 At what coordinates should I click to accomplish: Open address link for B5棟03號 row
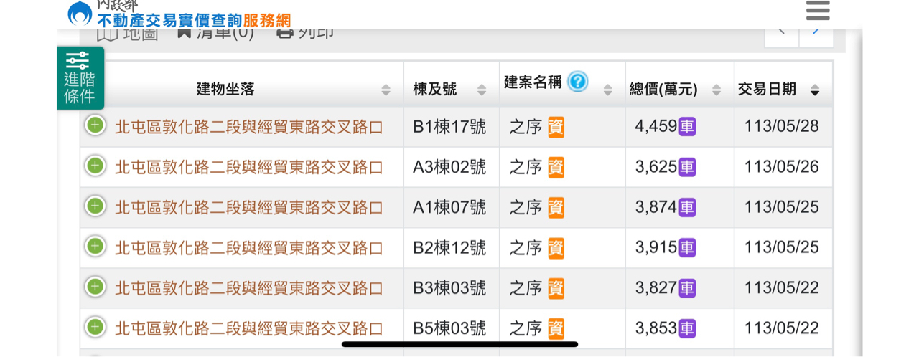click(249, 328)
